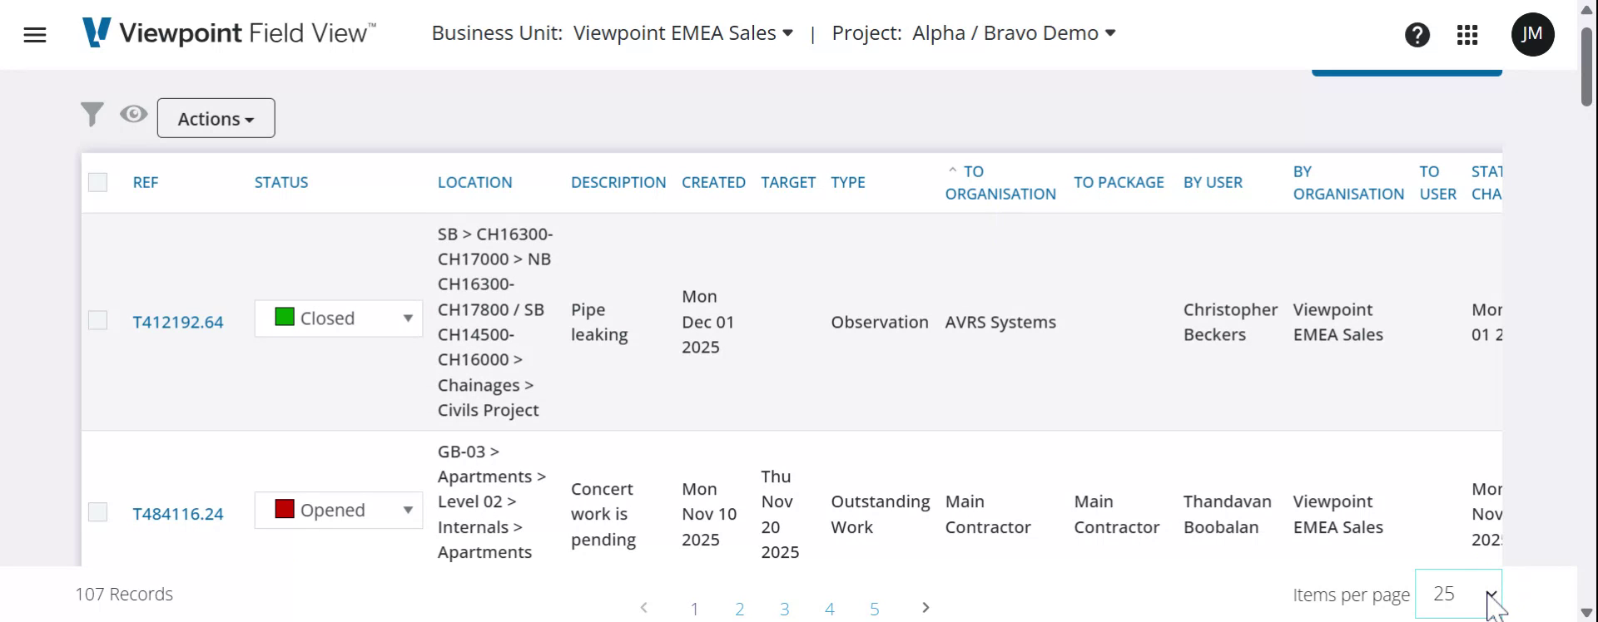Sort by TARGET column header
Viewport: 1598px width, 622px height.
pos(788,182)
